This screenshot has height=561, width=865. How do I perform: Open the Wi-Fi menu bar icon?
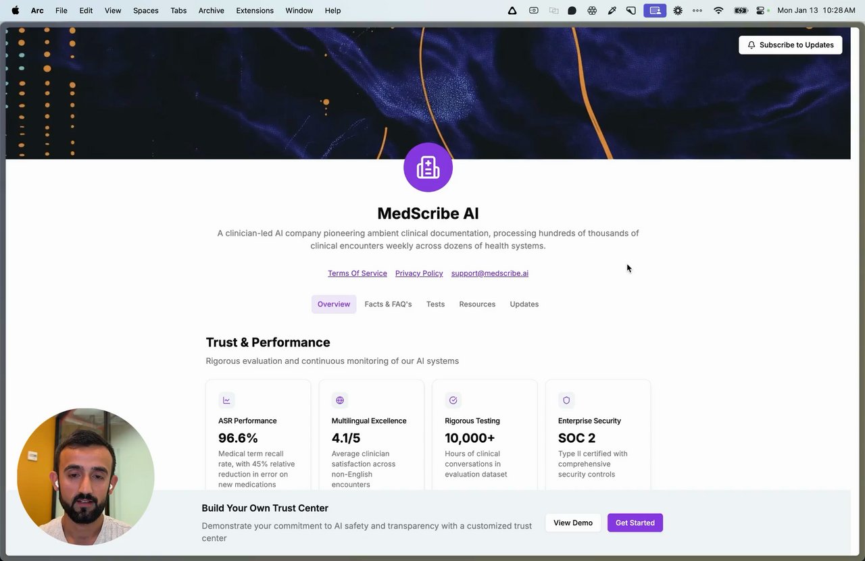pyautogui.click(x=718, y=11)
